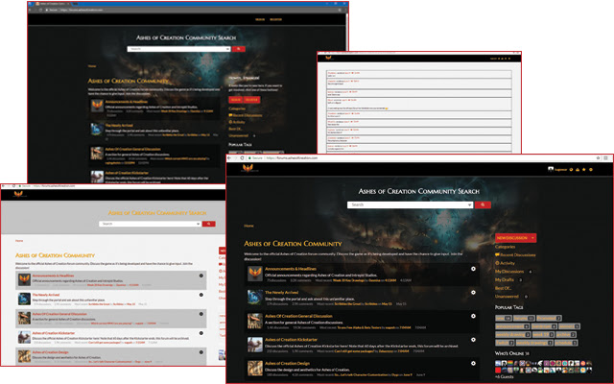Open Ashes Of Creation General Discussion in front window
This screenshot has width=614, height=384.
coord(298,316)
